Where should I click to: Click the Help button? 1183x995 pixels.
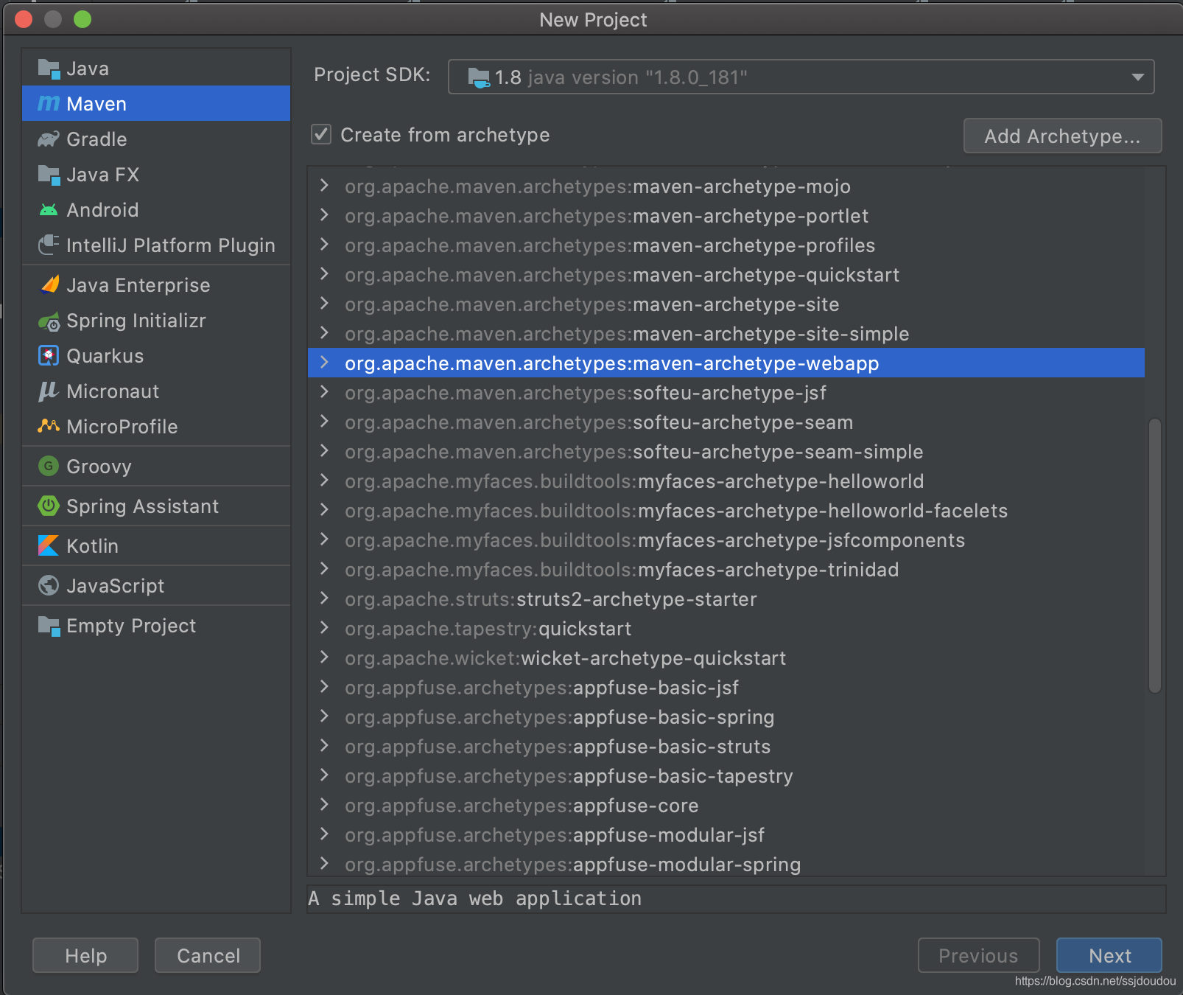[85, 955]
